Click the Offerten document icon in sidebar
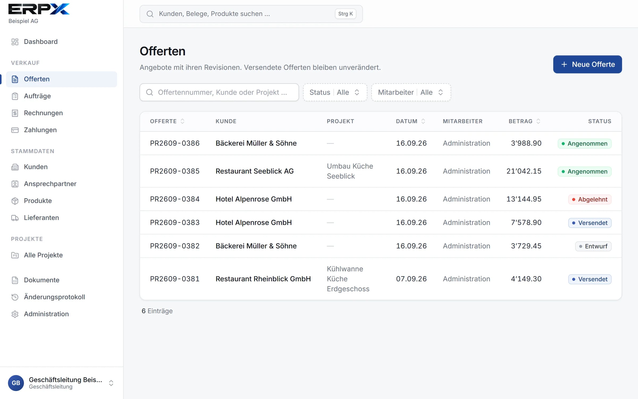The width and height of the screenshot is (638, 399). (15, 79)
